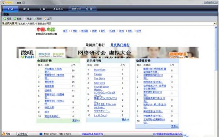Click the green Back (后退) arrow icon

(x=5, y=19)
